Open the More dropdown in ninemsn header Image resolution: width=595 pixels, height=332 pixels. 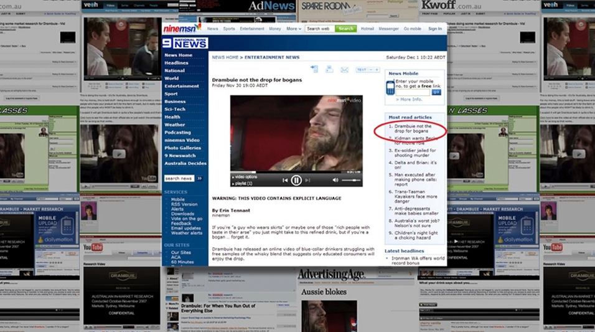pos(294,29)
